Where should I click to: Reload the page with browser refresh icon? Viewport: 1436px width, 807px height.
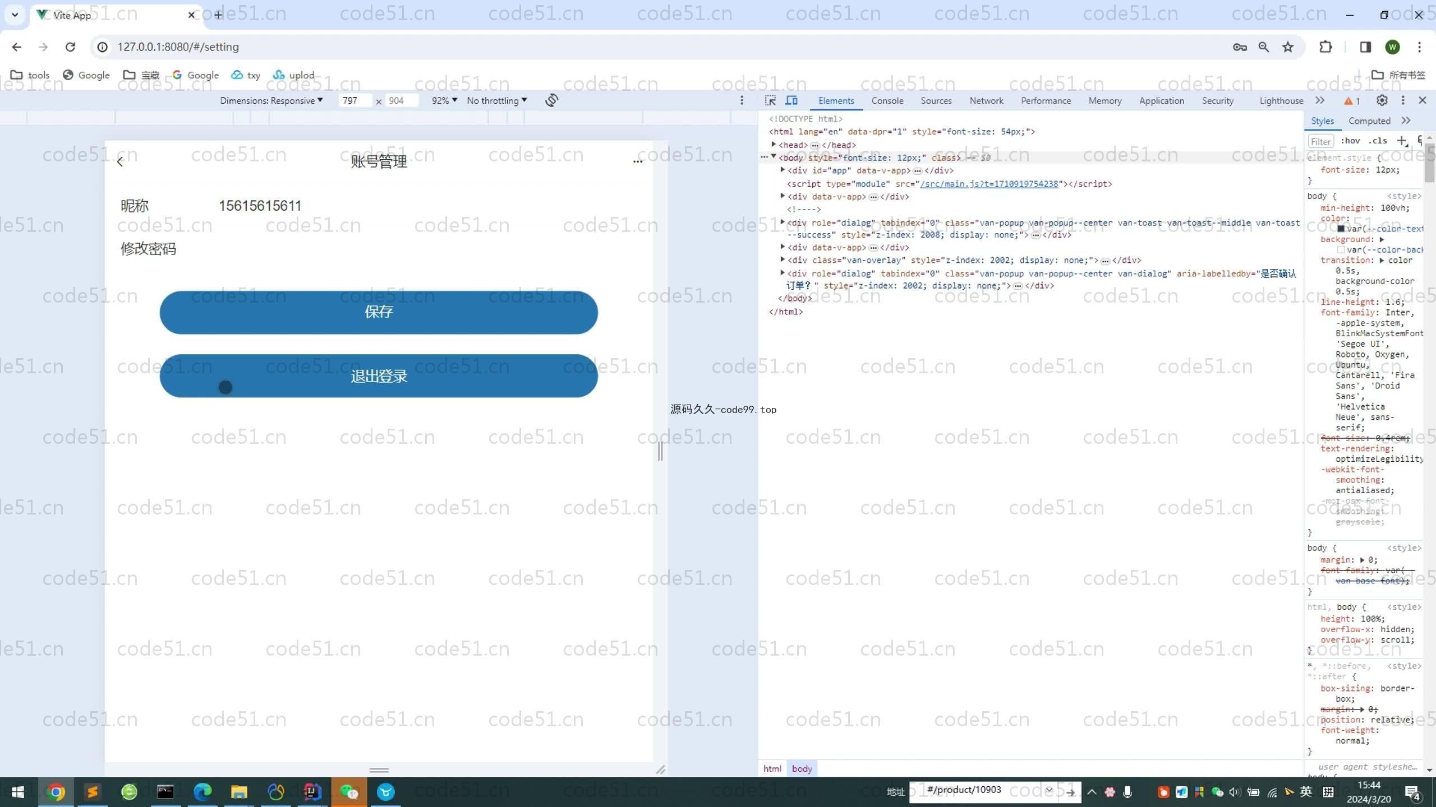pos(70,47)
